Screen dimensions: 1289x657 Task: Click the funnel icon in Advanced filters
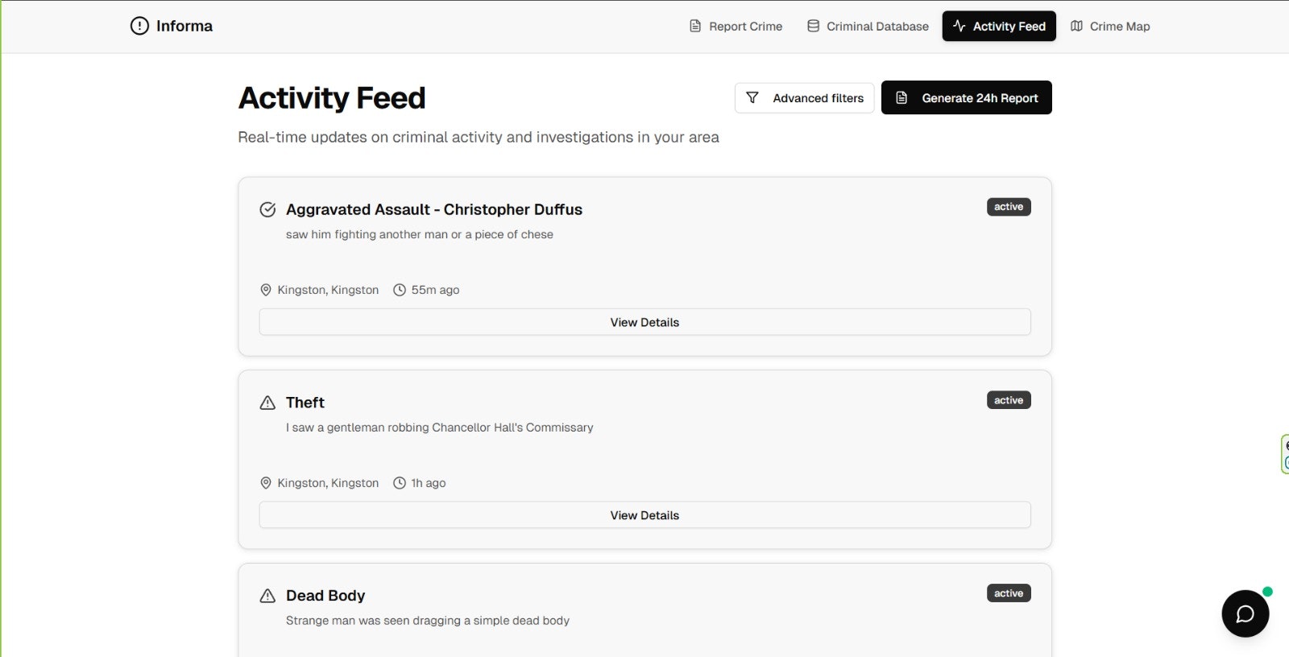pyautogui.click(x=752, y=97)
